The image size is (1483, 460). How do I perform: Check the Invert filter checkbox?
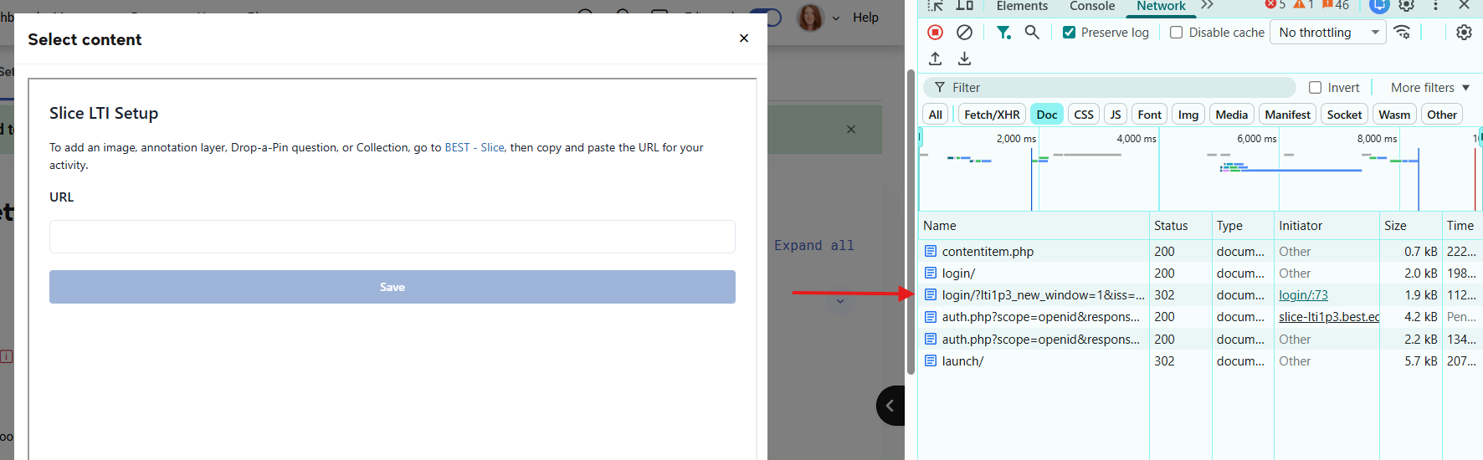point(1315,88)
